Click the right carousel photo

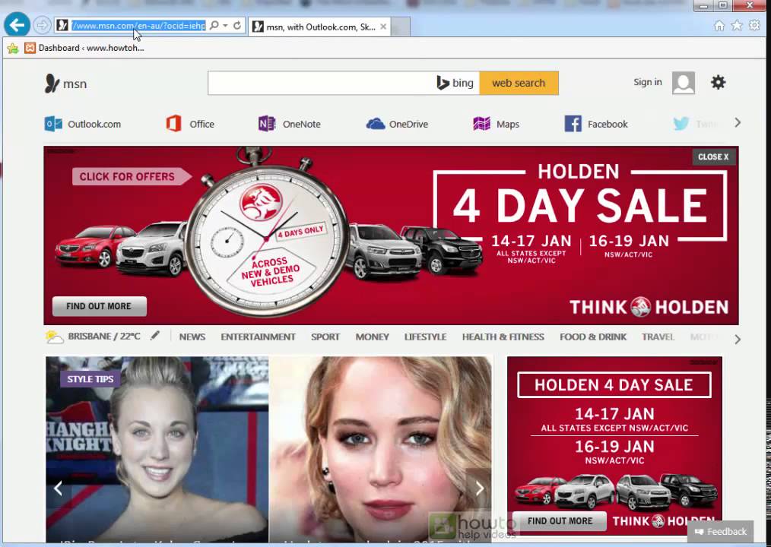[x=379, y=450]
